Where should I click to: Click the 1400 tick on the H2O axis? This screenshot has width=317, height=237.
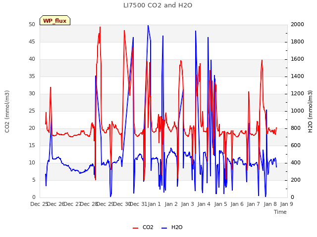(x=297, y=76)
